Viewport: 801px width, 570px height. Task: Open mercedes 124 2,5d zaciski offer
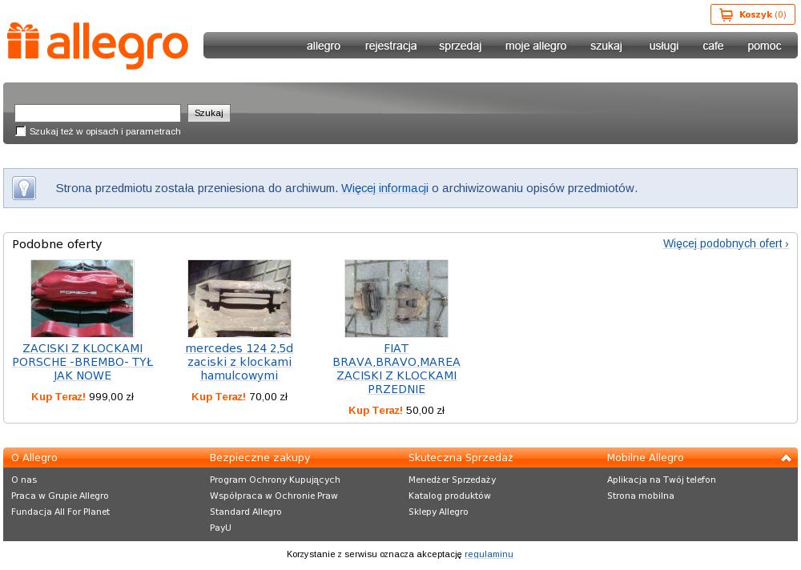[239, 362]
